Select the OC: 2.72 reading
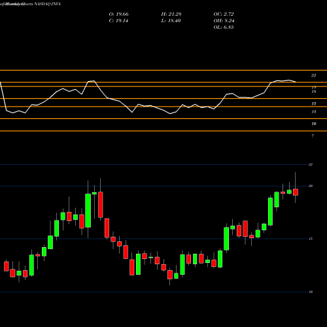 pos(224,14)
